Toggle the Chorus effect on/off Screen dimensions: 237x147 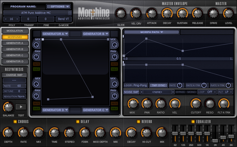(15, 121)
